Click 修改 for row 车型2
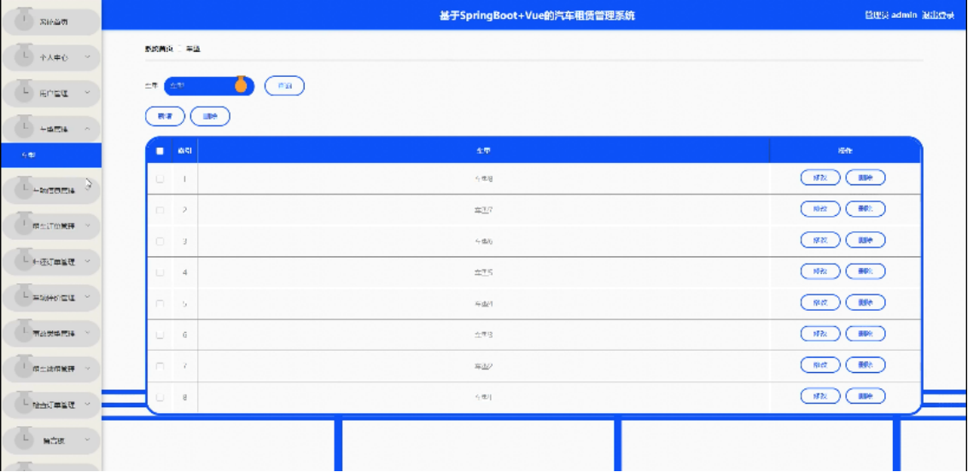This screenshot has height=472, width=968. [820, 364]
